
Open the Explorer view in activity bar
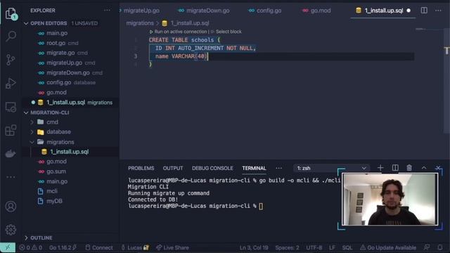point(11,13)
